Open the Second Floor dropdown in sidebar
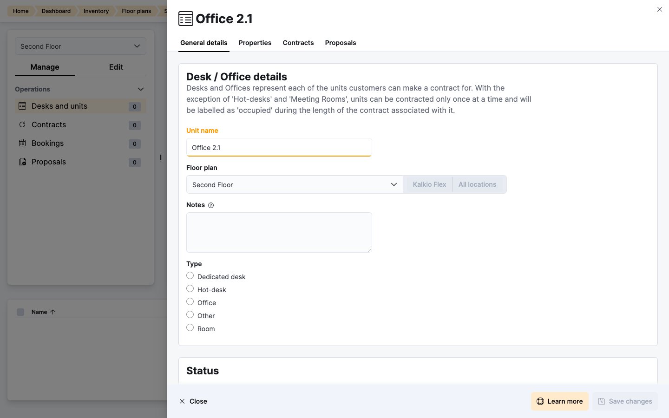This screenshot has width=669, height=418. [x=80, y=46]
